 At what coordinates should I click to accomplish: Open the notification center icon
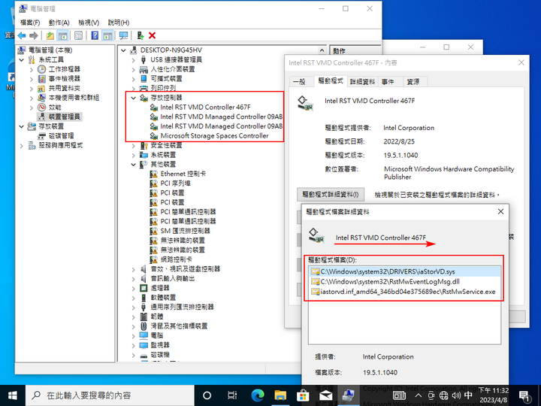click(x=524, y=395)
